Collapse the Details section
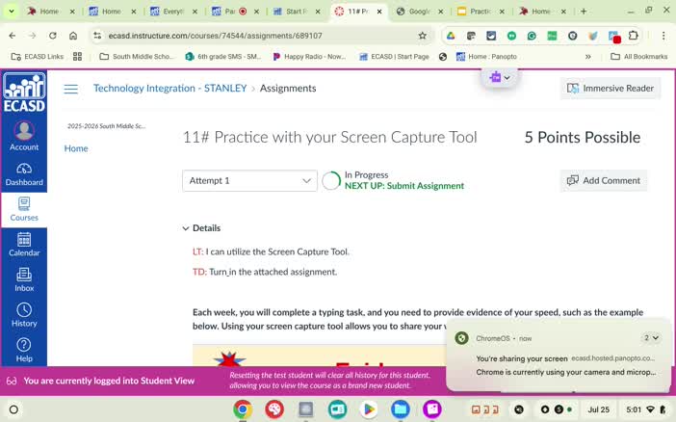Screen dimensions: 676x422 click(x=201, y=227)
